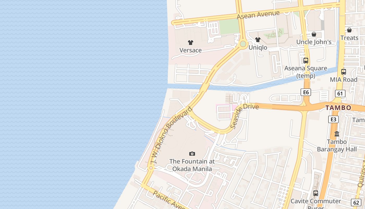Viewport: 365px width, 209px height.
Task: Click the E6 route shield
Action: coord(306,92)
